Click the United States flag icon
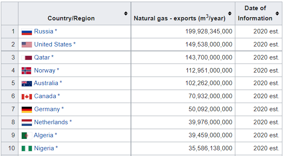Image resolution: width=284 pixels, height=156 pixels. (x=27, y=44)
